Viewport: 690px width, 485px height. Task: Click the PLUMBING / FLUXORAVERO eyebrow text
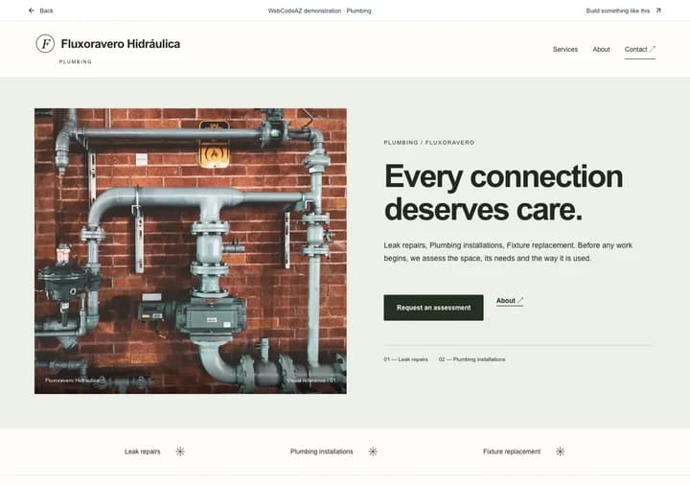[x=429, y=143]
